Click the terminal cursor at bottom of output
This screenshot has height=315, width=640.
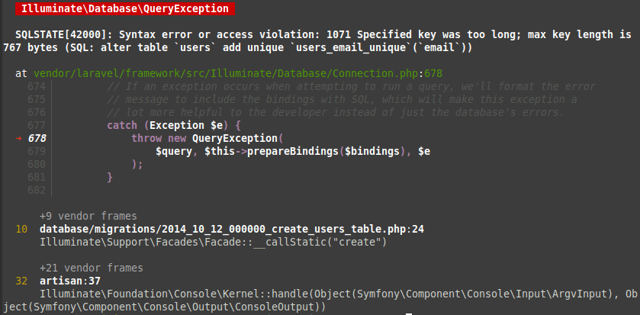tap(409, 313)
